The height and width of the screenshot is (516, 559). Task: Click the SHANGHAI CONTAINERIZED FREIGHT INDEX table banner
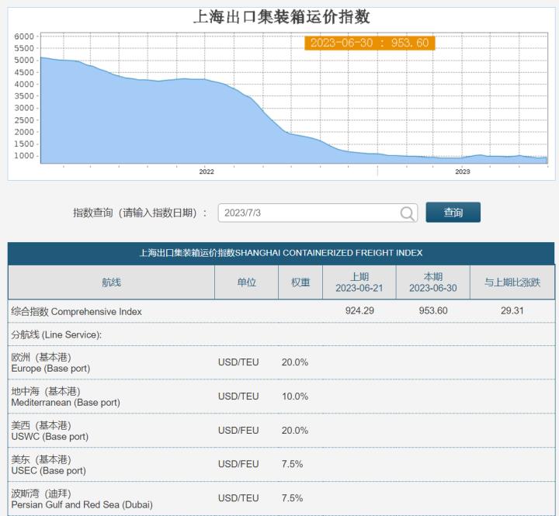pyautogui.click(x=281, y=253)
